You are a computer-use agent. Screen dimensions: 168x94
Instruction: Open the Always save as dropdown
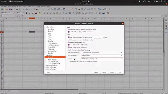(x=102, y=59)
